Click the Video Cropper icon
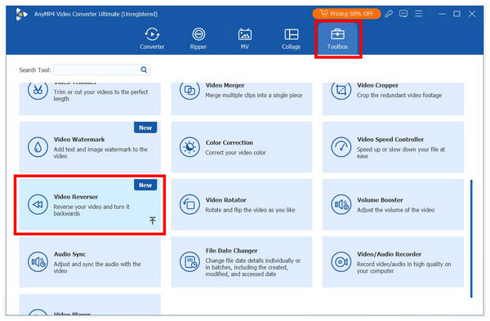Screen dimensions: 490x321 coord(341,90)
